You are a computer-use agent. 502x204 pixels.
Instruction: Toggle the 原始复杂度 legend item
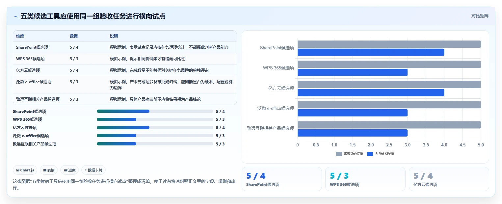tap(350, 154)
